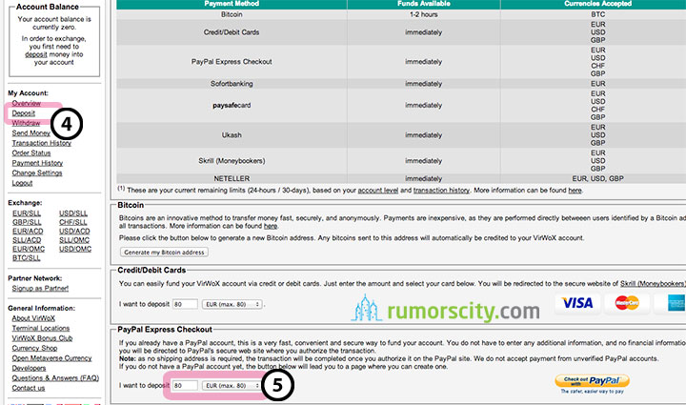The image size is (686, 405).
Task: Select the SLL/ACD exchange pair
Action: 27,240
